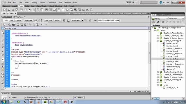The height and width of the screenshot is (104, 186).
Task: Expand the Chapter_2_What_is_jQuery folder
Action: (x=158, y=36)
